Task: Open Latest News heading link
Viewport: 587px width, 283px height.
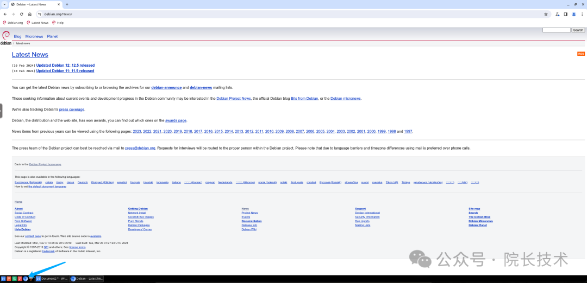Action: [30, 55]
